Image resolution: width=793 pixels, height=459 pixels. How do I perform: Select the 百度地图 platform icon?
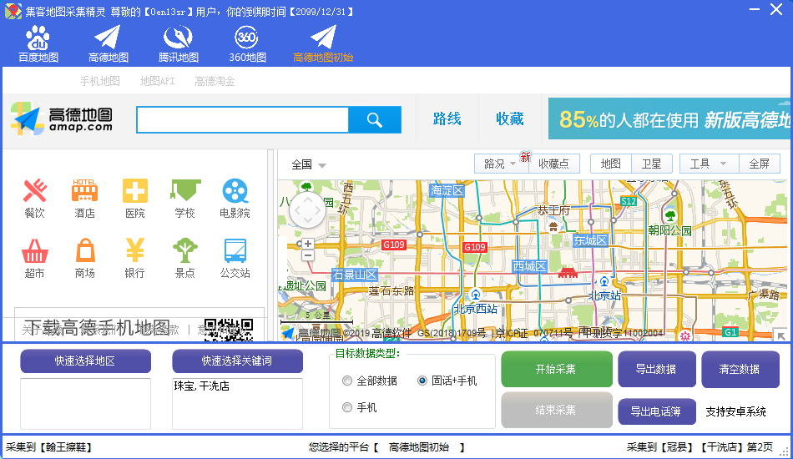38,44
